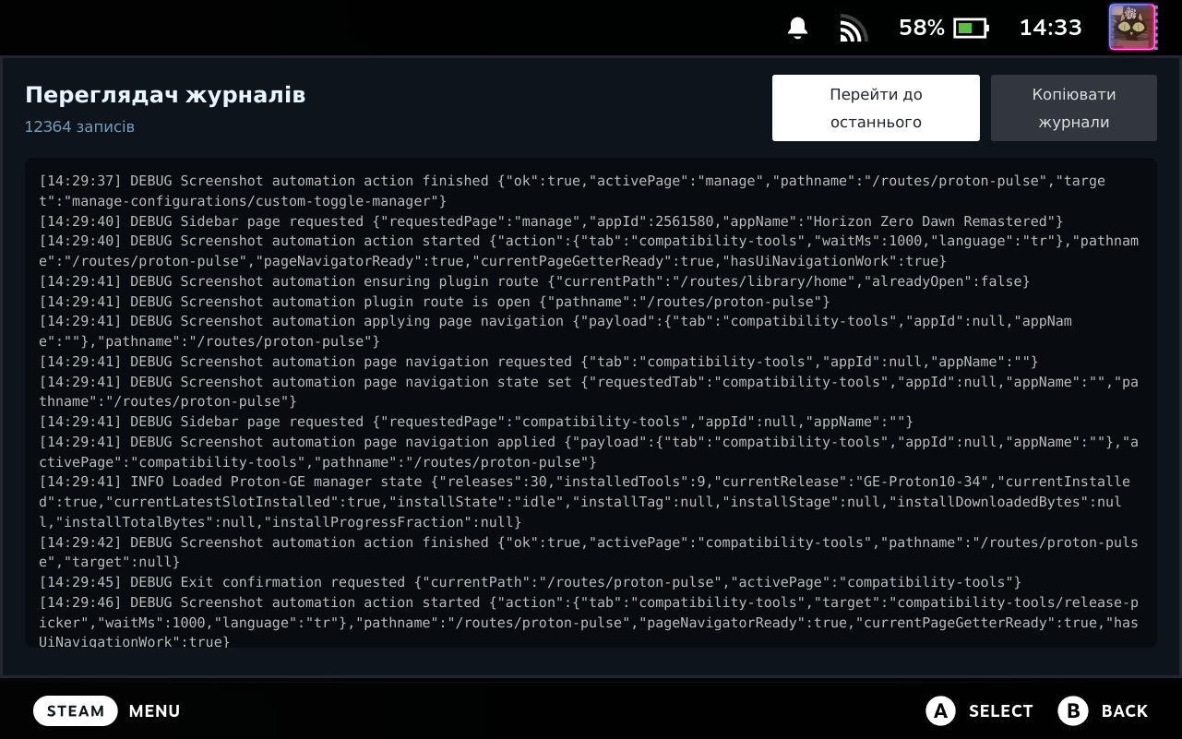Jump to latest with 'Перейти до останнього'
Image resolution: width=1182 pixels, height=739 pixels.
pyautogui.click(x=876, y=108)
